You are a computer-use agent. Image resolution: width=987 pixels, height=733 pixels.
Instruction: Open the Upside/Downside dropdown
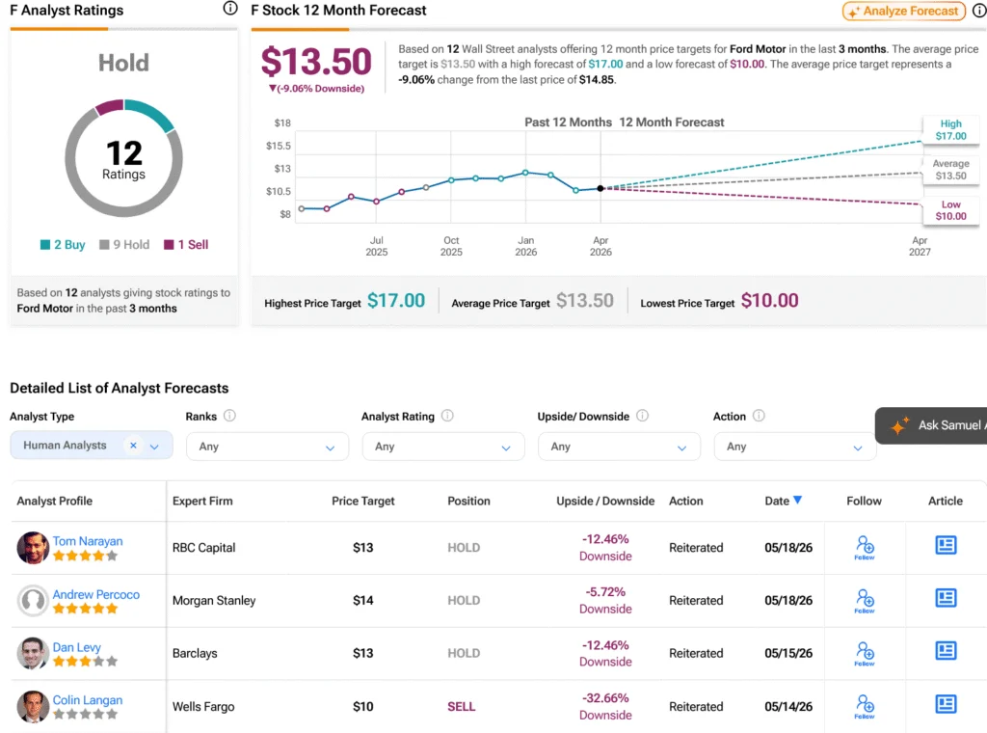click(x=619, y=447)
